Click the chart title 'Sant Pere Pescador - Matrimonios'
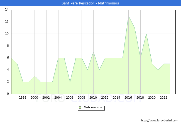181x125 pixels. pyautogui.click(x=90, y=3)
